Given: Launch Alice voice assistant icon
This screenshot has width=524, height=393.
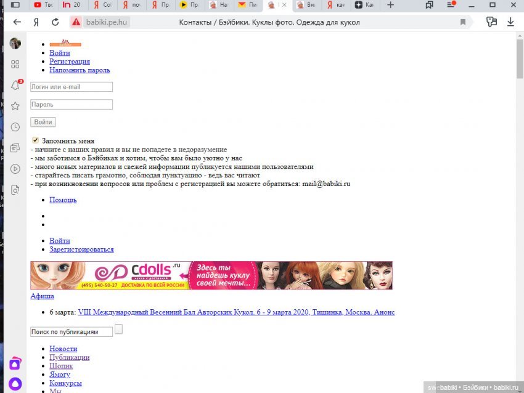Looking at the screenshot, I should click(15, 384).
